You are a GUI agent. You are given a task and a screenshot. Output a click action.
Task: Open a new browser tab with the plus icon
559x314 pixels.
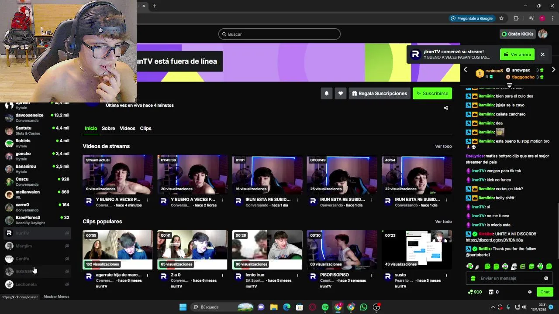pyautogui.click(x=154, y=6)
